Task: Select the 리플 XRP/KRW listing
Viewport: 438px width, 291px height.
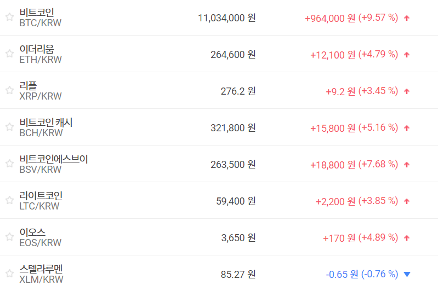Action: [x=28, y=85]
